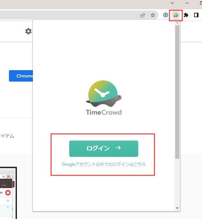This screenshot has height=219, width=202.
Task: Click inside the browser address bar
Action: point(64,15)
